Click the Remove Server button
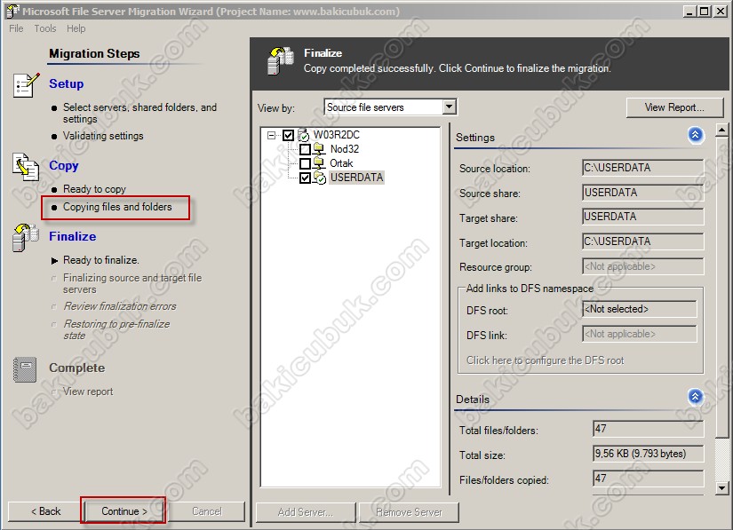 tap(409, 512)
